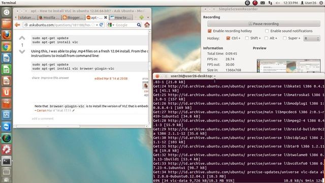This screenshot has height=183, width=325.
Task: Check the Alt + hotkey modifier
Action: (266, 38)
